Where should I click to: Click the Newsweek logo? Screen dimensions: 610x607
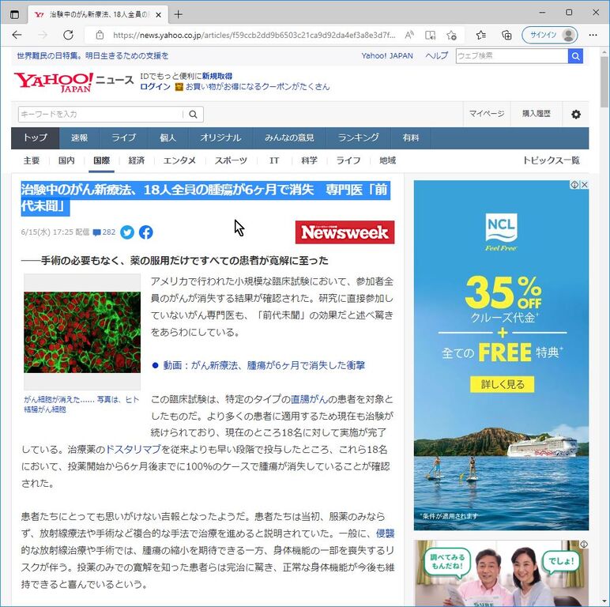pos(345,232)
